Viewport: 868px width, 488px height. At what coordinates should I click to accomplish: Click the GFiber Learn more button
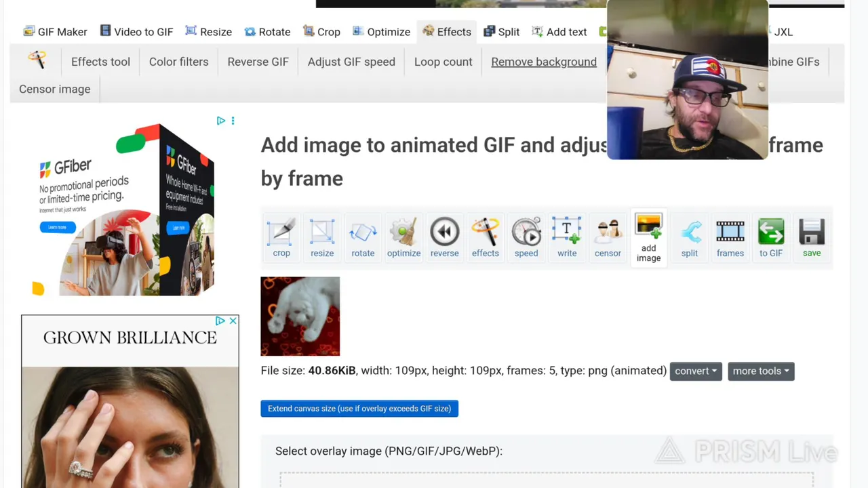coord(58,227)
